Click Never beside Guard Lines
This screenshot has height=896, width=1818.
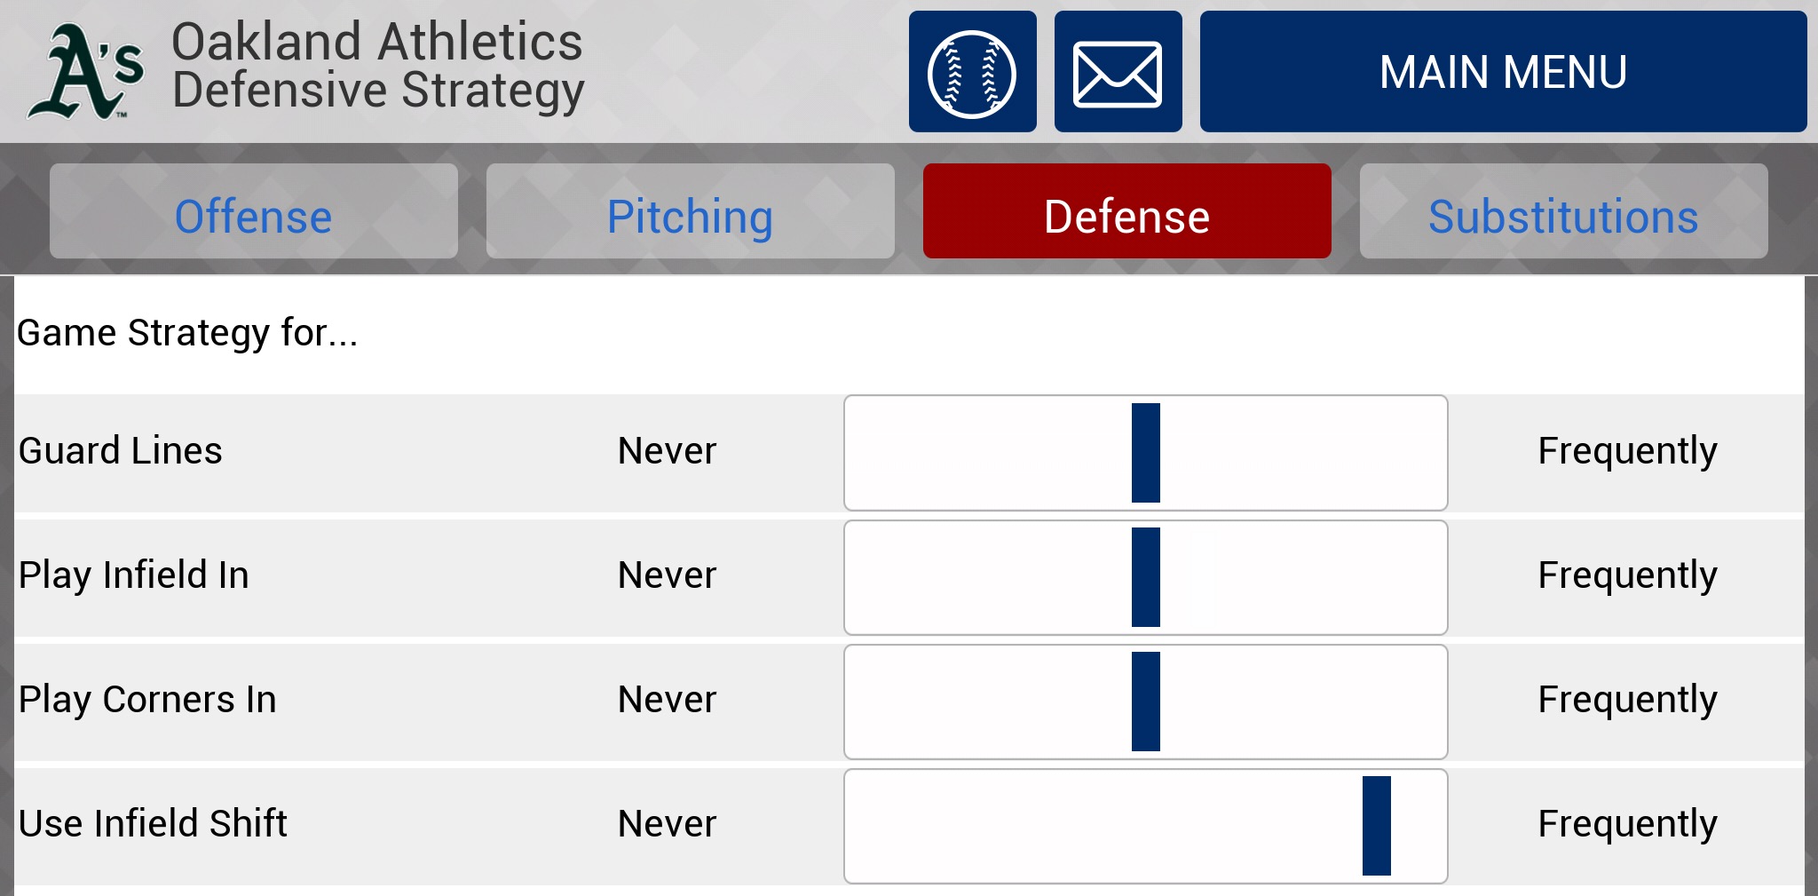[x=667, y=451]
